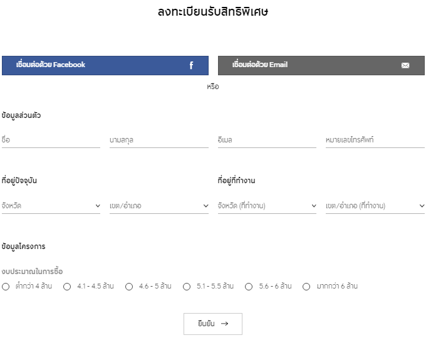Focus the อีเมล input field
Image resolution: width=426 pixels, height=345 pixels.
pos(267,140)
